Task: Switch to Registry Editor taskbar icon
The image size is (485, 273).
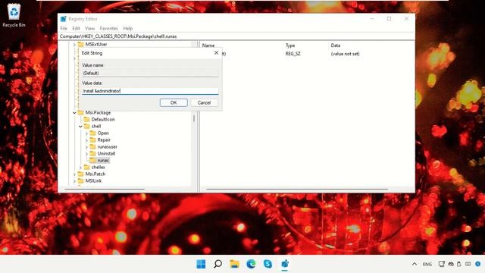Action: pyautogui.click(x=285, y=264)
